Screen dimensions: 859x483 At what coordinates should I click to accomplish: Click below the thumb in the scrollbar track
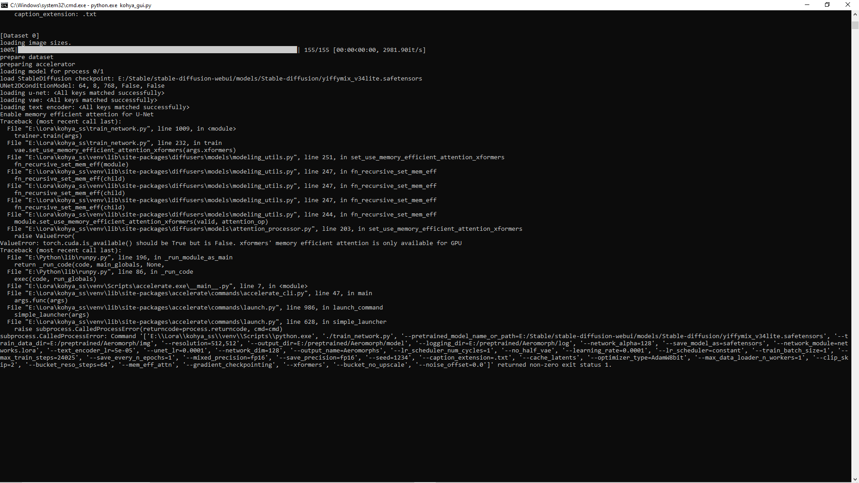tap(855, 224)
